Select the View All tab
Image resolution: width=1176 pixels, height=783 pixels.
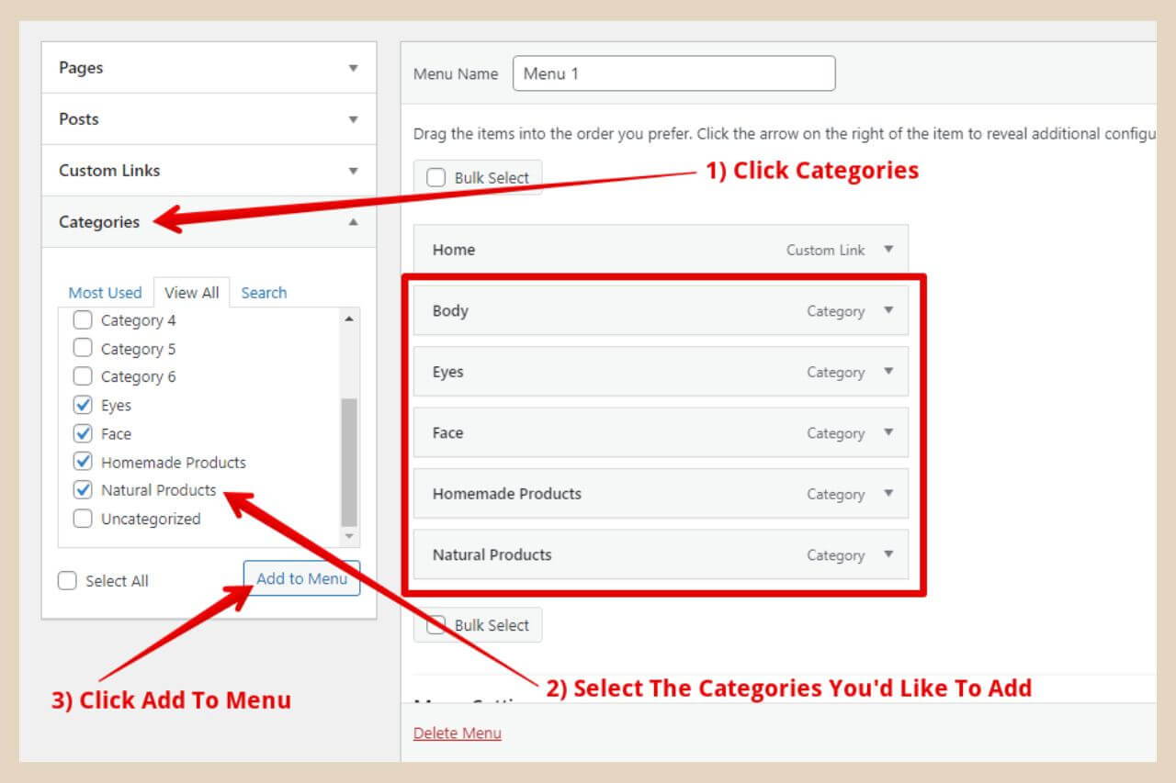[x=191, y=292]
